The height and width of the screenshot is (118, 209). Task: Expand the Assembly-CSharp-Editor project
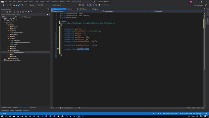pyautogui.click(x=2, y=60)
